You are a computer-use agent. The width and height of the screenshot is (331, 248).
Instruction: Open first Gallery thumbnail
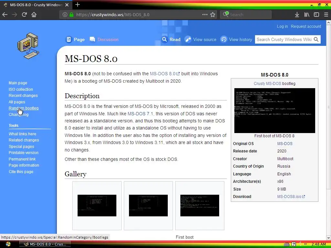[x=97, y=205]
